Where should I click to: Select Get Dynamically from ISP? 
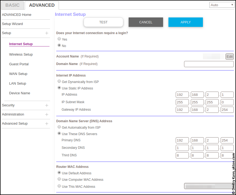click(59, 81)
